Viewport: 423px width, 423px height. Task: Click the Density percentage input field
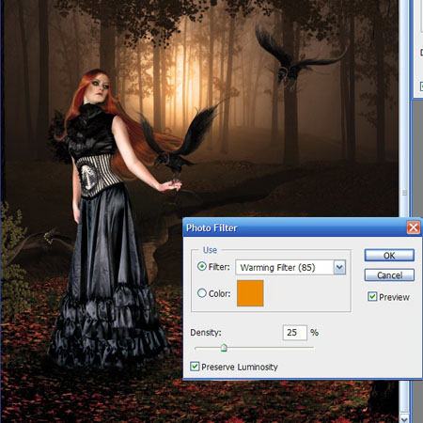tap(294, 333)
